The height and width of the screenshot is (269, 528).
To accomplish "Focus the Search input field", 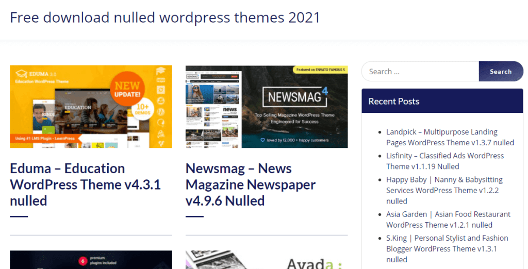I will [420, 72].
